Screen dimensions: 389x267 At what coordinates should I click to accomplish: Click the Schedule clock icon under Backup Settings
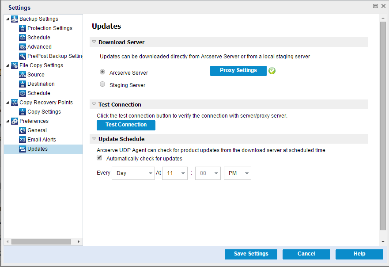coord(22,37)
